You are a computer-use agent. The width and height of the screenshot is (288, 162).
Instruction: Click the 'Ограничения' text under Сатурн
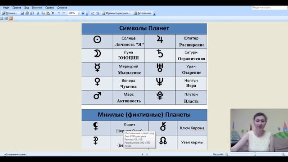191,59
